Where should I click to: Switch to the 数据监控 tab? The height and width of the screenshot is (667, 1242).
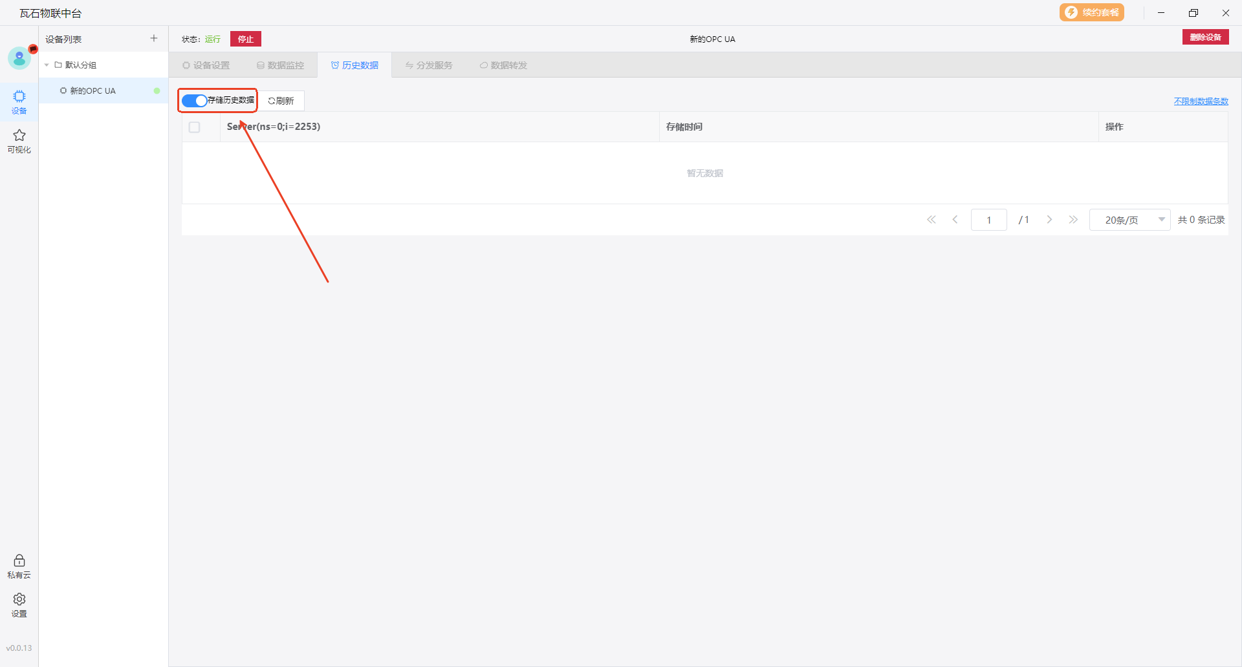[x=280, y=65]
